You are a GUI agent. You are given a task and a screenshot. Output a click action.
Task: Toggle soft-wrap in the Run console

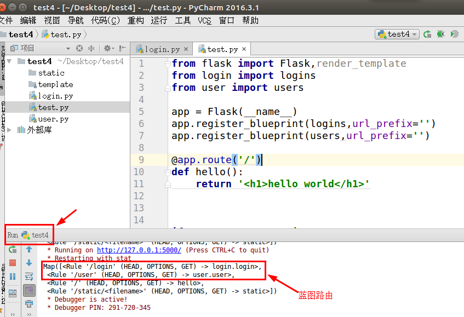(30, 276)
